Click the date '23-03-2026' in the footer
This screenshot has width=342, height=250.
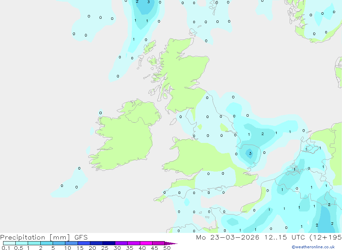235,237
